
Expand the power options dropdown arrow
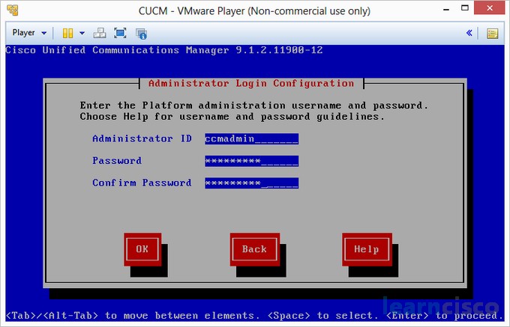coord(82,33)
